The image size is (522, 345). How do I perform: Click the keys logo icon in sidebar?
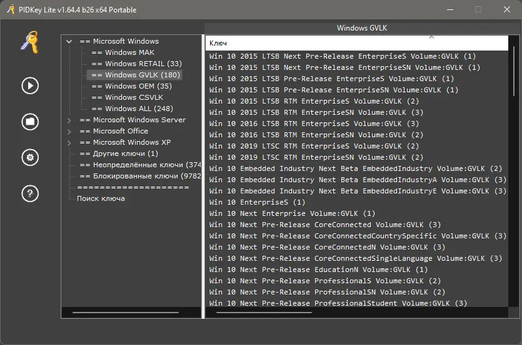click(30, 42)
